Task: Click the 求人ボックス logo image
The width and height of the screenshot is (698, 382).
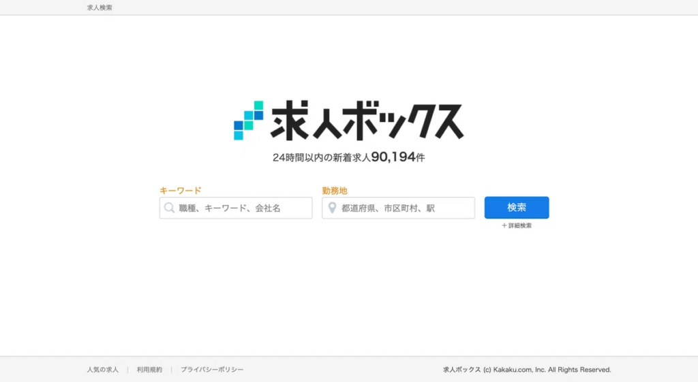Action: [348, 121]
